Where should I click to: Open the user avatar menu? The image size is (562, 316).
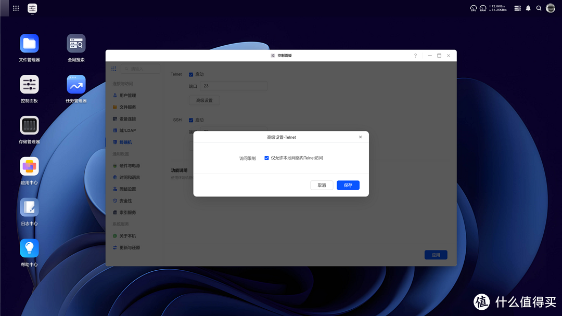551,8
